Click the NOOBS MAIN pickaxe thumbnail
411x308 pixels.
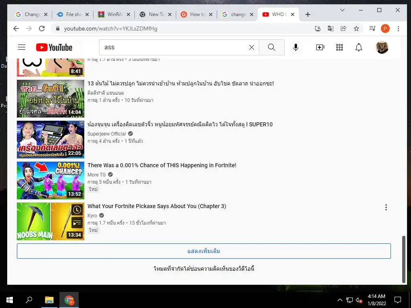[x=51, y=221]
